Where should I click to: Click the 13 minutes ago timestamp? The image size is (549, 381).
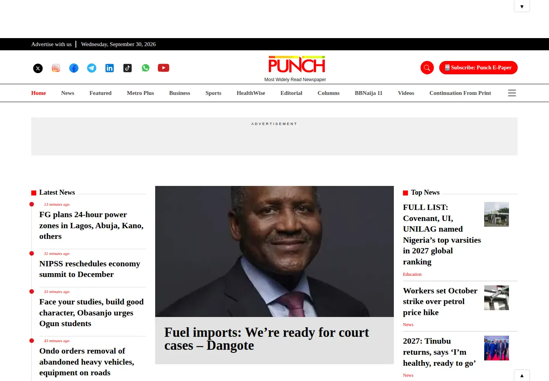pyautogui.click(x=57, y=204)
